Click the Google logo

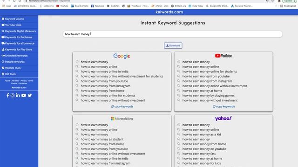[122, 56]
